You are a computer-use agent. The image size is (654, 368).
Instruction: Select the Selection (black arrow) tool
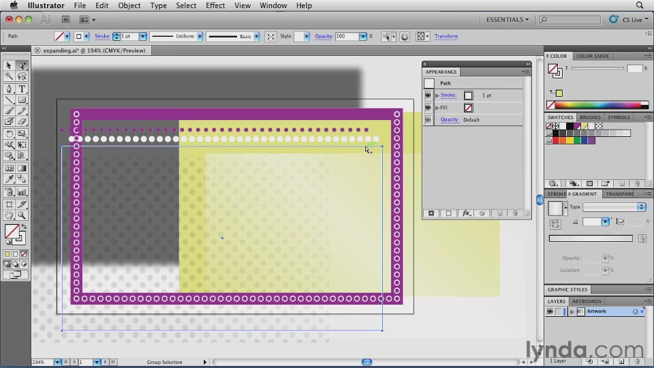tap(9, 65)
